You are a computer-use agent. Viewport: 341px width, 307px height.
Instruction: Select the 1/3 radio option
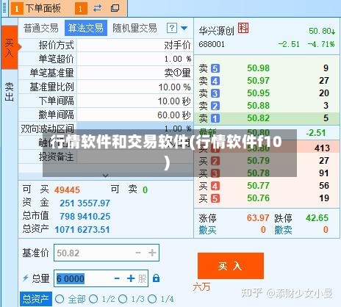pyautogui.click(x=123, y=299)
